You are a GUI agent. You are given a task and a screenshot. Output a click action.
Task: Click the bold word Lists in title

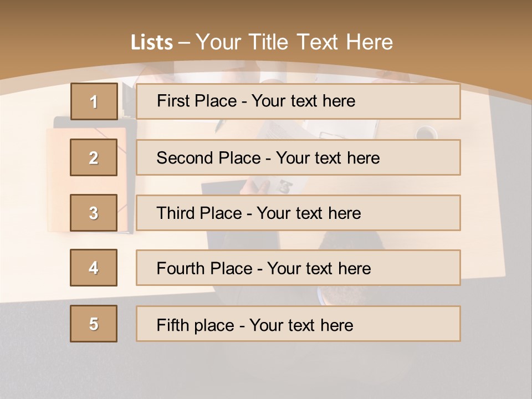[x=151, y=42]
